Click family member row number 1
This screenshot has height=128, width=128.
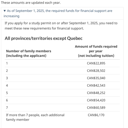click(x=7, y=63)
